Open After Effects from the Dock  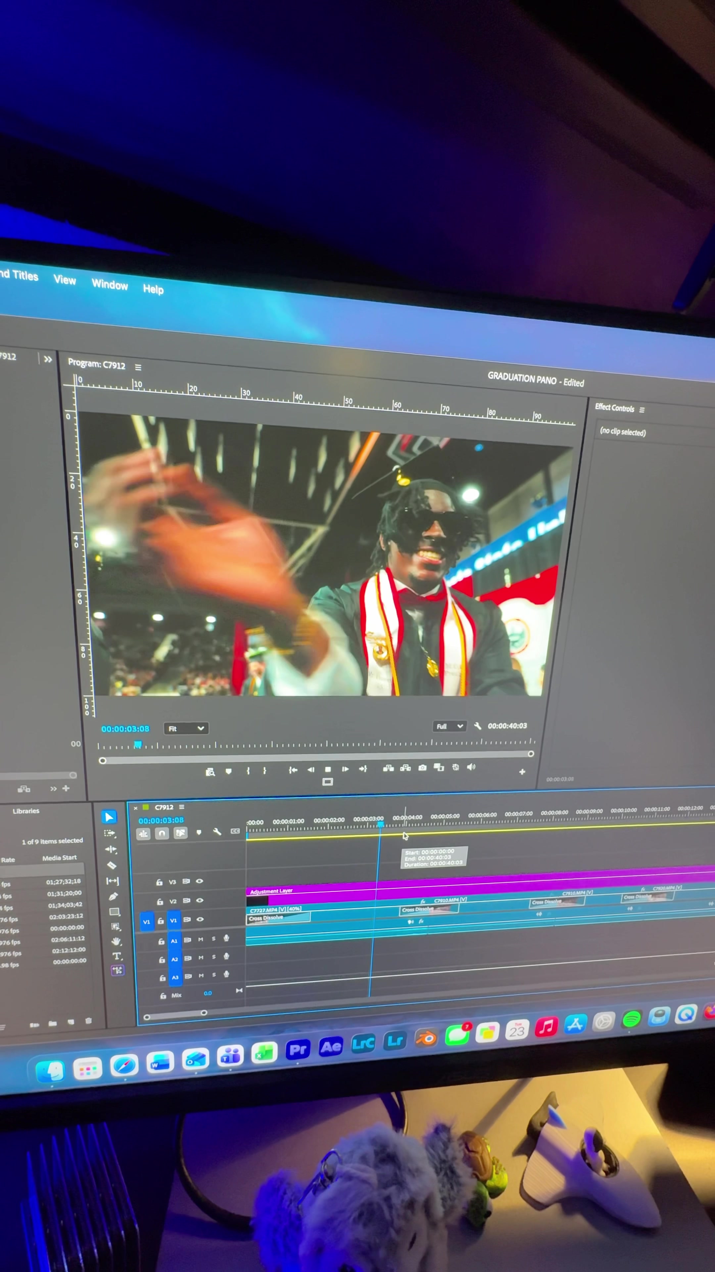[x=331, y=1047]
